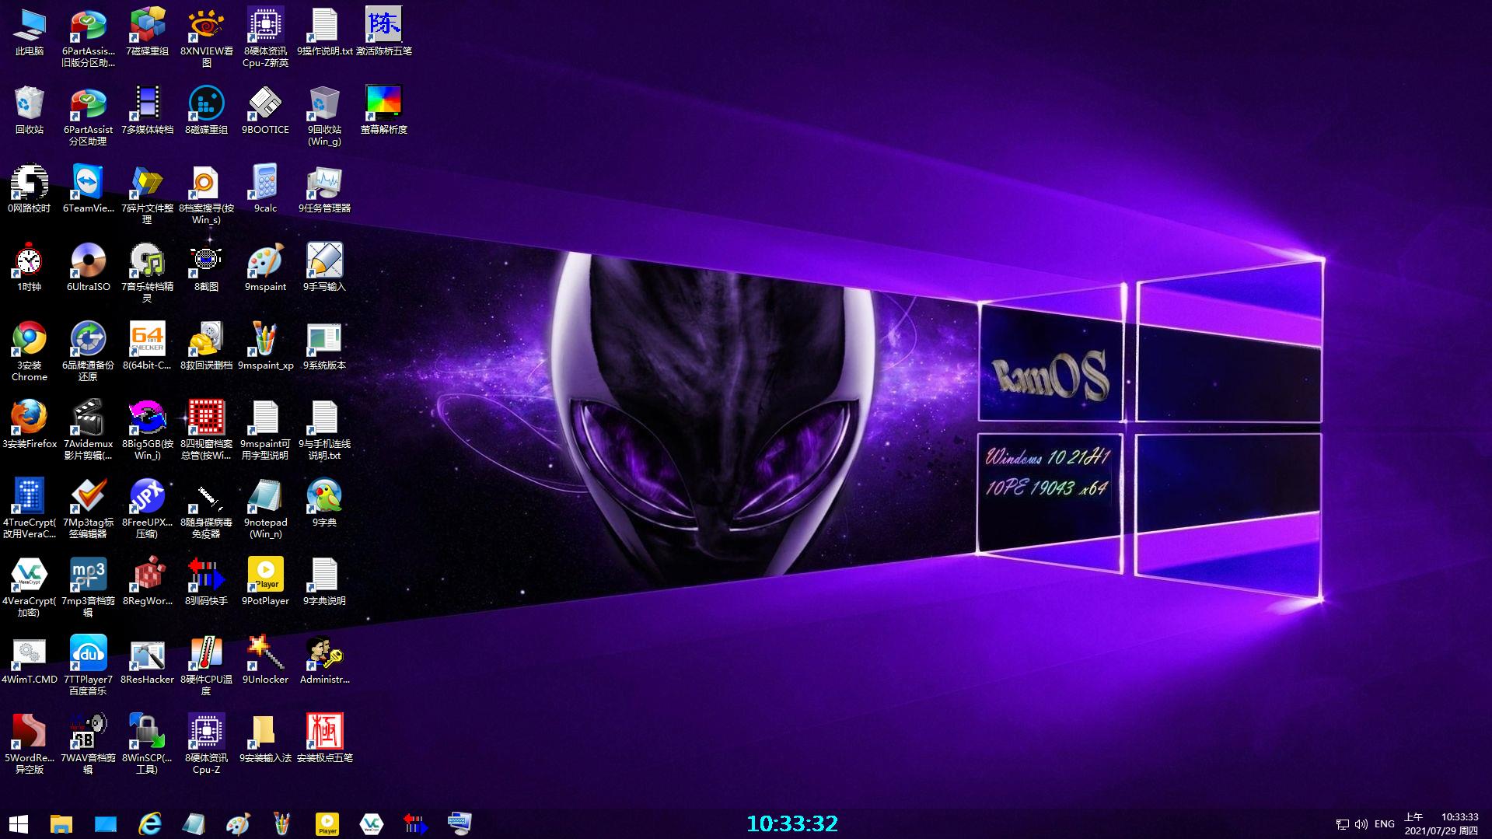Image resolution: width=1492 pixels, height=839 pixels.
Task: Select the 激活陈桥五笔 shortcut
Action: (384, 33)
